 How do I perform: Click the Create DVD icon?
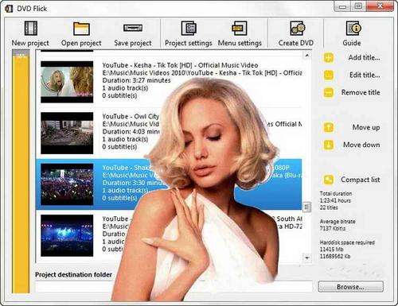click(x=297, y=28)
